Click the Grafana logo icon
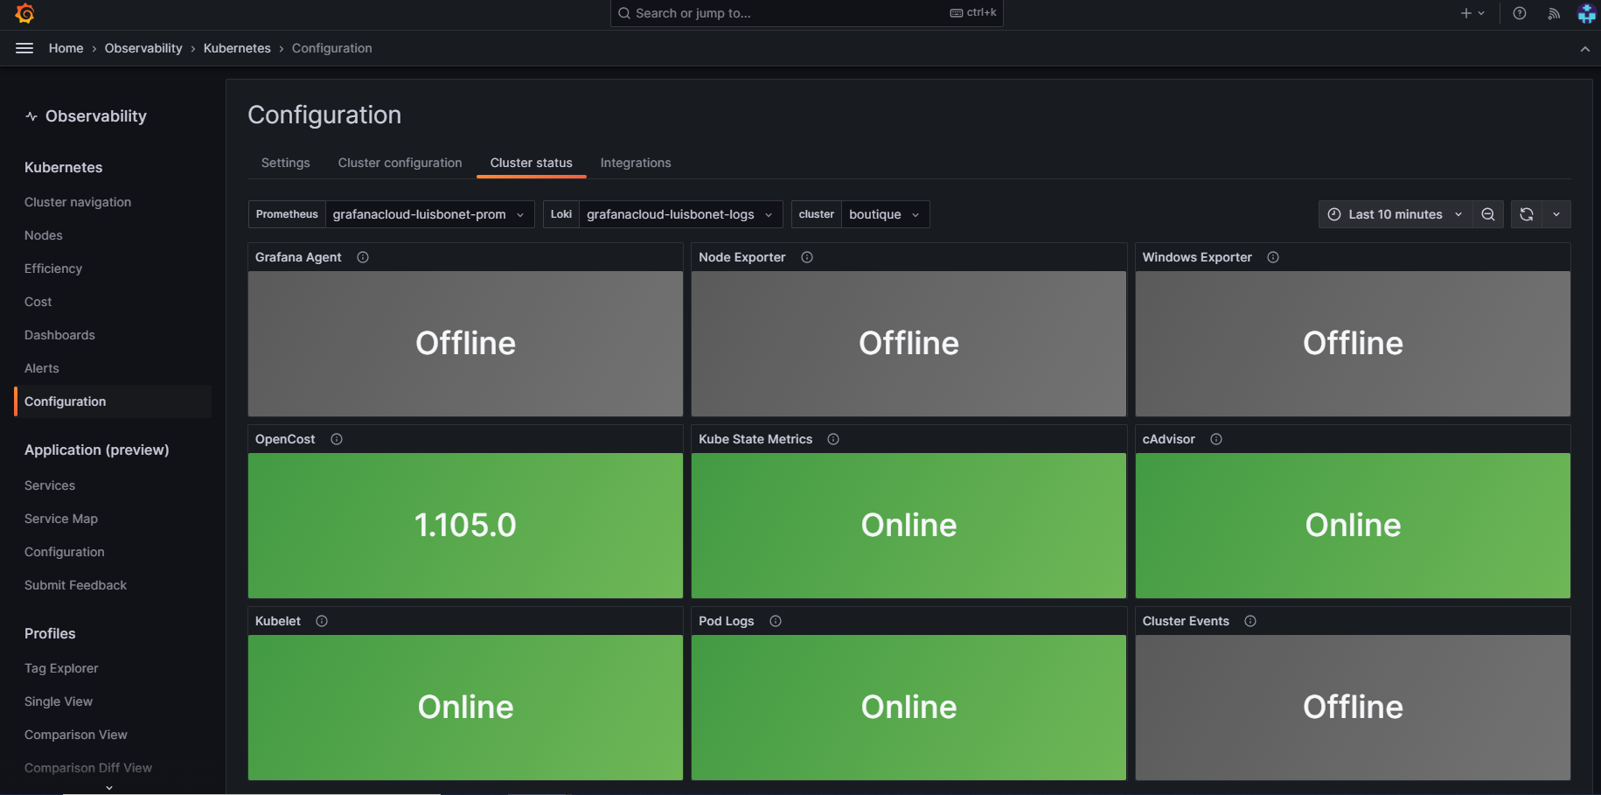This screenshot has width=1601, height=795. pos(24,13)
